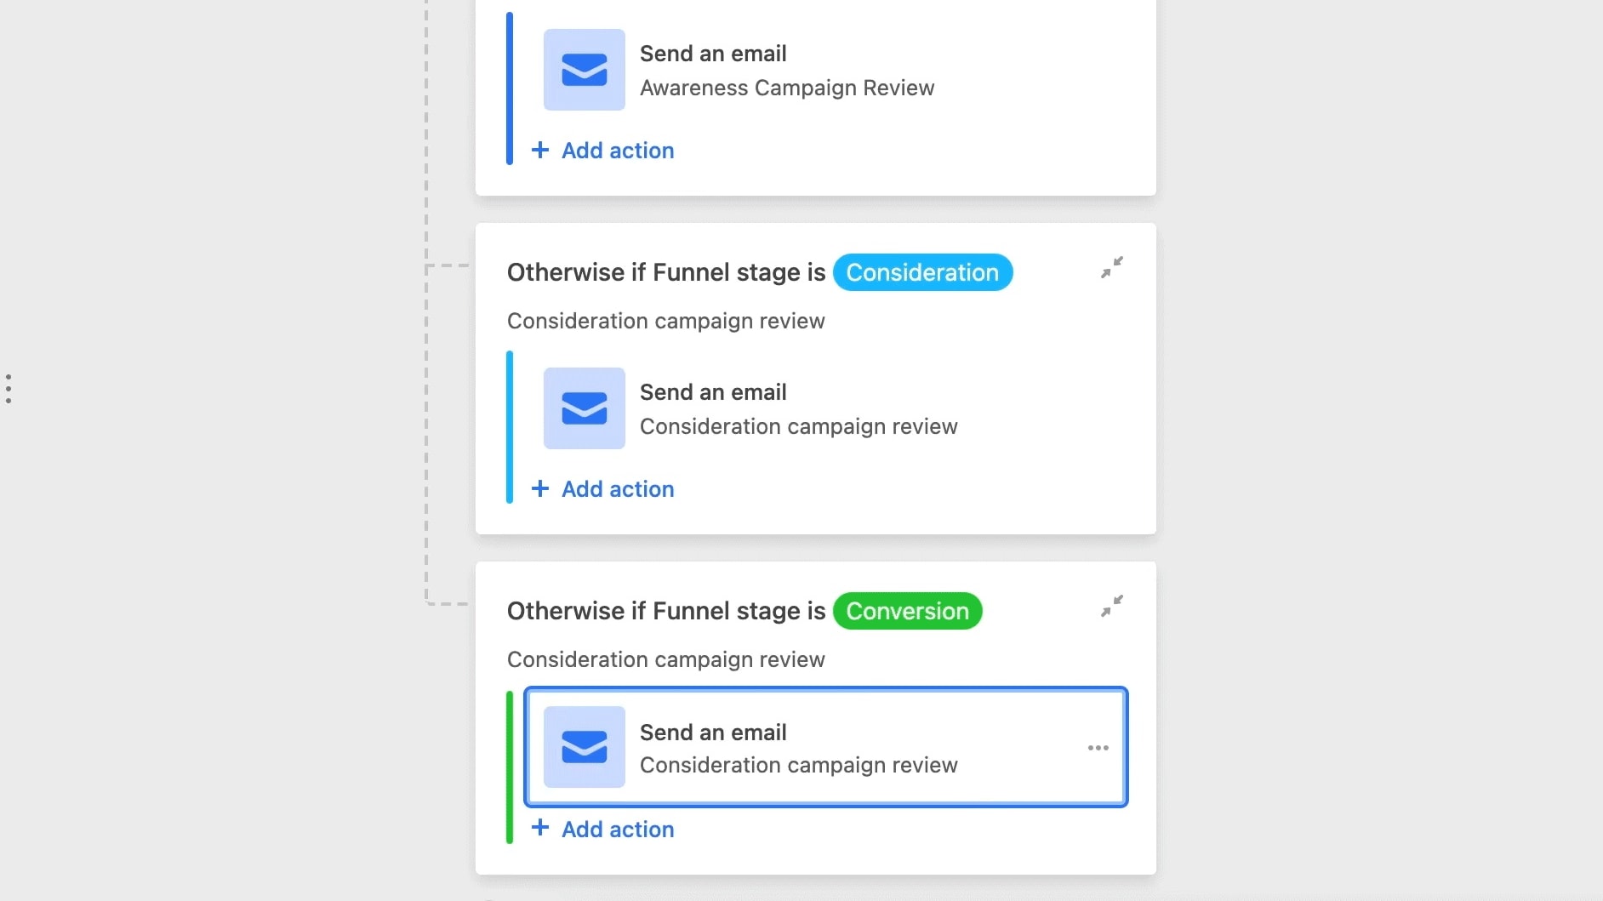Click 'Consideration campaign review' subtitle in highlighted action

point(798,765)
